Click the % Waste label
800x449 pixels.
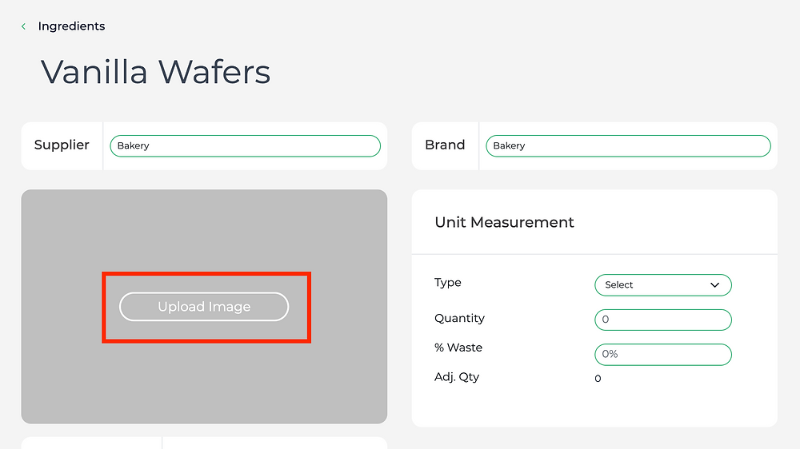tap(458, 348)
